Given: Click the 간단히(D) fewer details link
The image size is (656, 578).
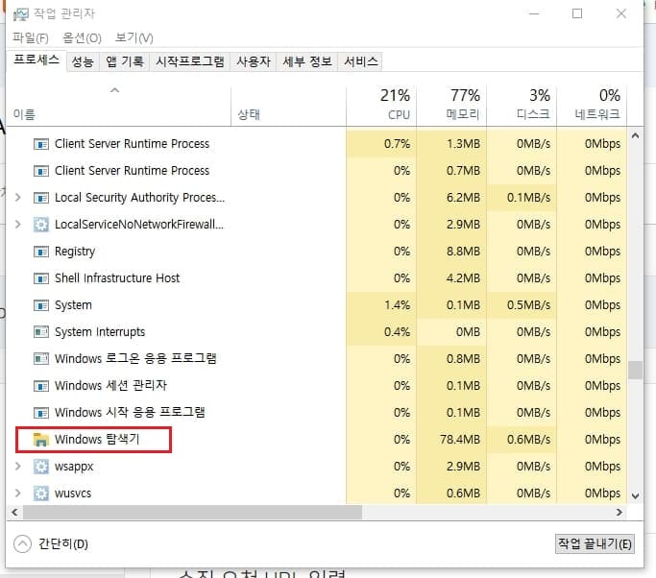Looking at the screenshot, I should pyautogui.click(x=63, y=544).
